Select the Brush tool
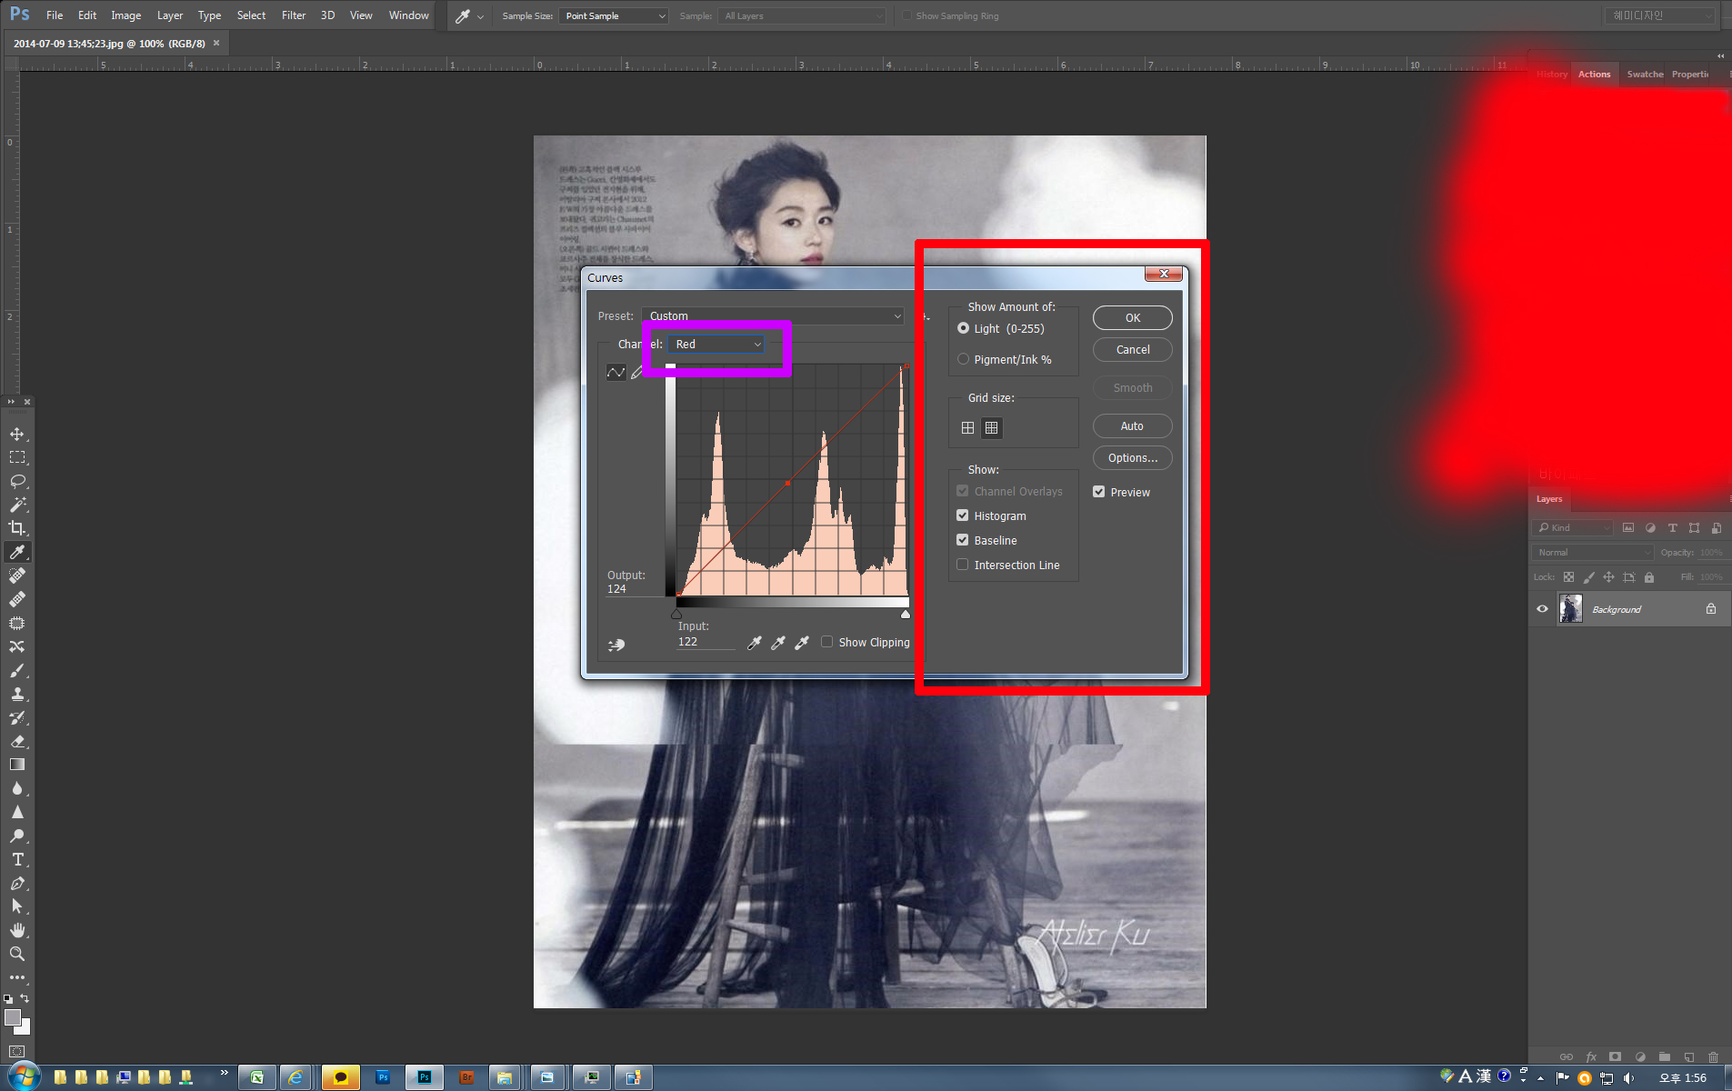This screenshot has height=1091, width=1732. [17, 670]
